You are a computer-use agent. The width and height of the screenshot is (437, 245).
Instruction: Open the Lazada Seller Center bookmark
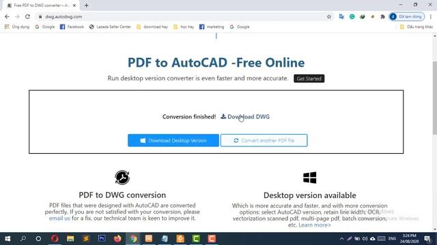tap(110, 27)
